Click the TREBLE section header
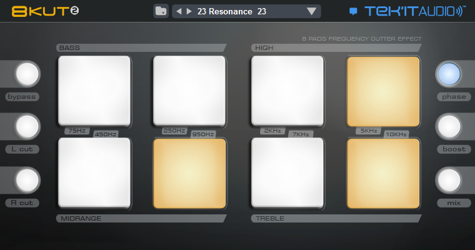The width and height of the screenshot is (475, 250). [x=336, y=219]
